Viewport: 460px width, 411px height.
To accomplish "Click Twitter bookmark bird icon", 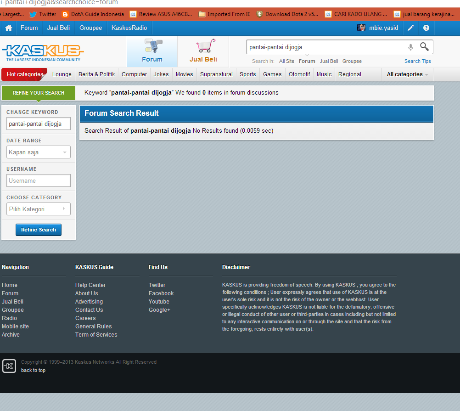I will coord(33,14).
